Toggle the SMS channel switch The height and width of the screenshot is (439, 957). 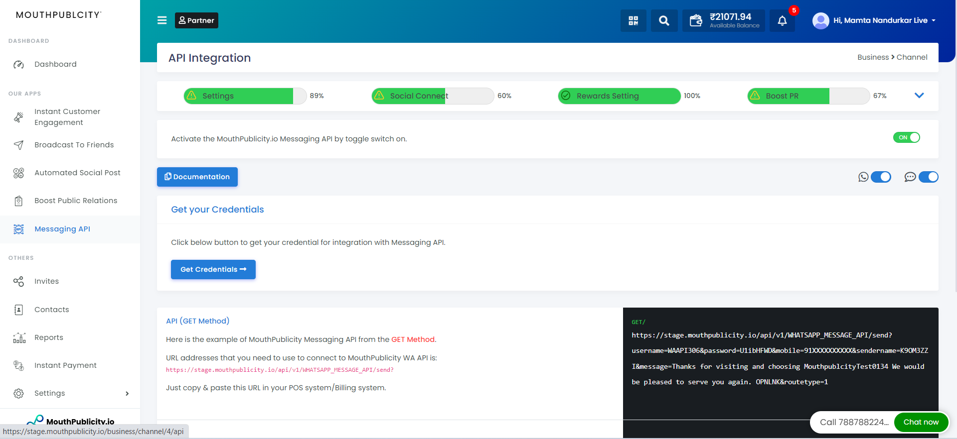tap(928, 177)
